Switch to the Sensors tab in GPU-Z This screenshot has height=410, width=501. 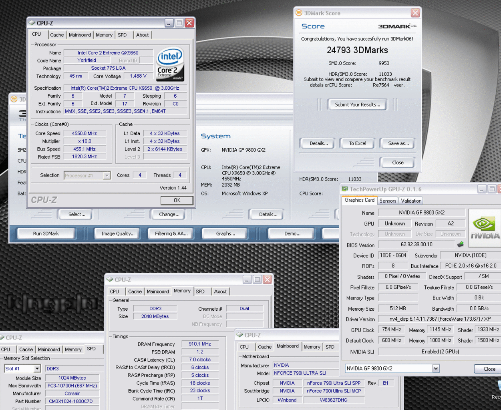[388, 201]
